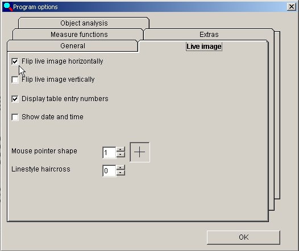Enable Flip live image vertically
This screenshot has height=251, width=299.
[15, 80]
